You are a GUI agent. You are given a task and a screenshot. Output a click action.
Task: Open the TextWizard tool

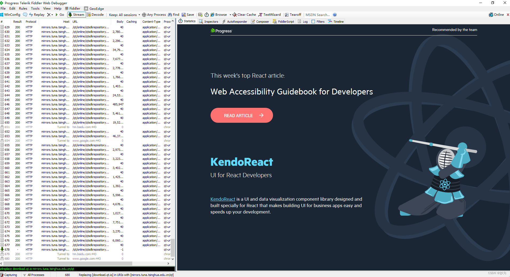pyautogui.click(x=270, y=15)
